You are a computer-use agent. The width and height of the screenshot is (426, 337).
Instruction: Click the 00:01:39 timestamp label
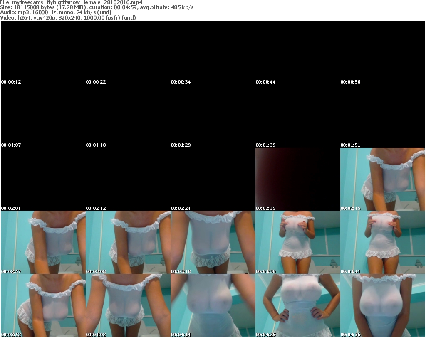coord(265,145)
